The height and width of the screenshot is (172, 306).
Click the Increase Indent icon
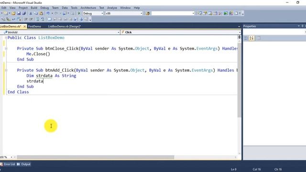coord(31,19)
